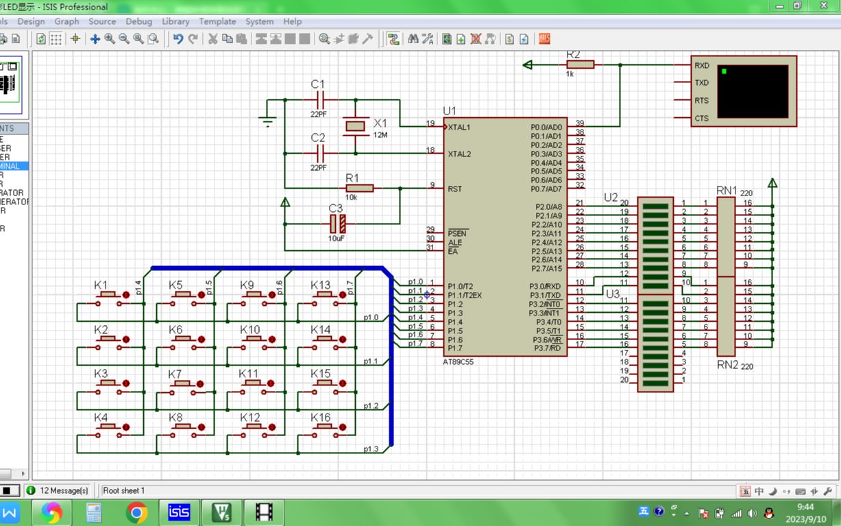This screenshot has height=526, width=841.
Task: Generate the Electrical Rule Check report
Action: point(524,39)
